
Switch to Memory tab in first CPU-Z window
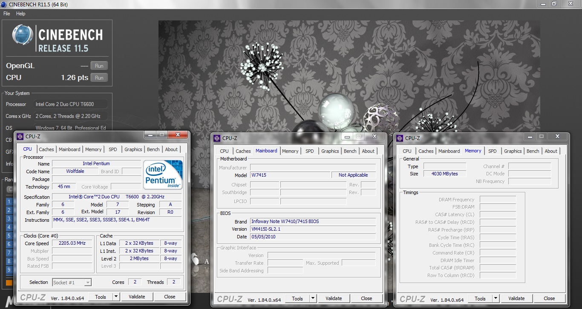coord(93,149)
